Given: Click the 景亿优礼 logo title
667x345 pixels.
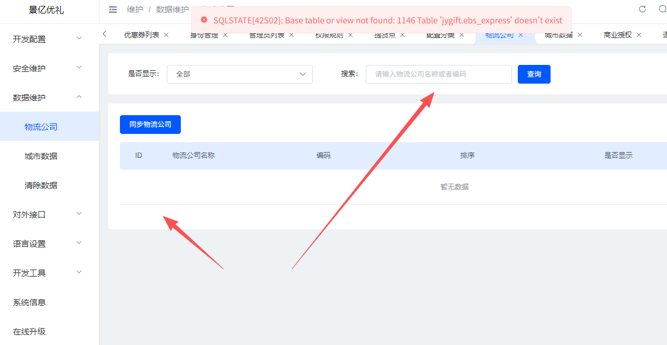Looking at the screenshot, I should click(x=46, y=10).
